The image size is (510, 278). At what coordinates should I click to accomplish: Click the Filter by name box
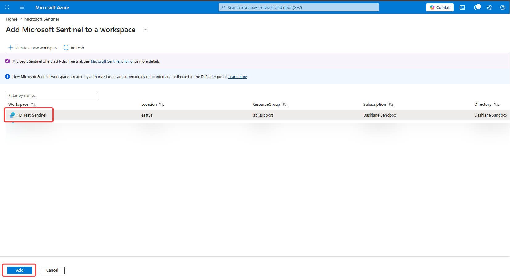52,95
